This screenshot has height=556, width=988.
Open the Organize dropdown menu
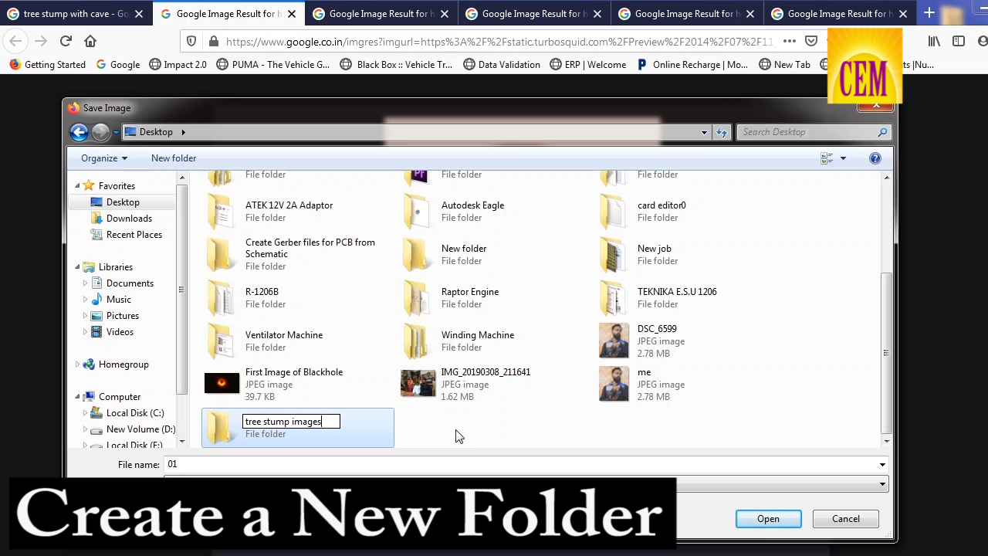tap(104, 158)
